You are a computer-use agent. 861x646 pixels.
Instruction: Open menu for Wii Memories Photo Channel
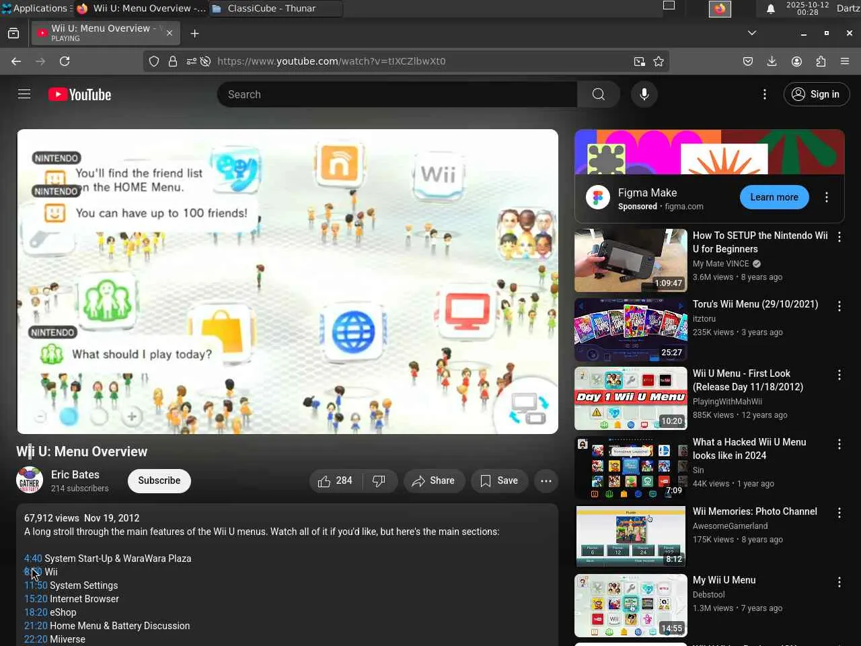pos(839,513)
